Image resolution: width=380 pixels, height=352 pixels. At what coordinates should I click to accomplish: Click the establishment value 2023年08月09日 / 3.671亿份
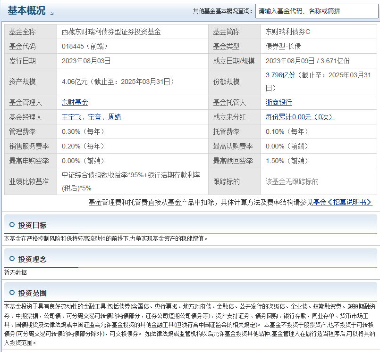(x=308, y=61)
